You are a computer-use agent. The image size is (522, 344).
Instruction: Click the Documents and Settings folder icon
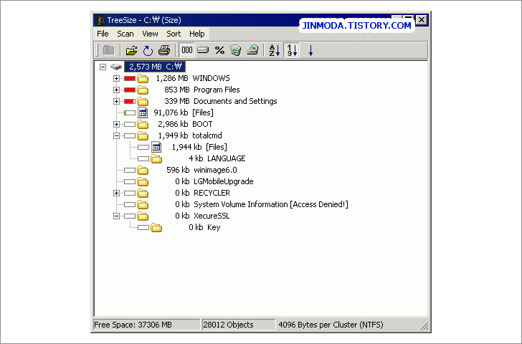point(143,102)
